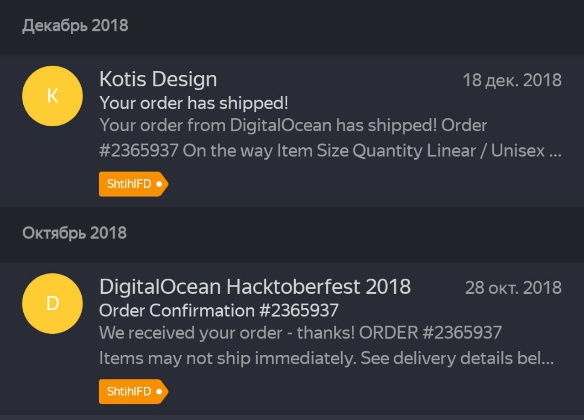The width and height of the screenshot is (584, 420).
Task: Click the white dot on the second ShtihlFD tag
Action: pos(159,392)
